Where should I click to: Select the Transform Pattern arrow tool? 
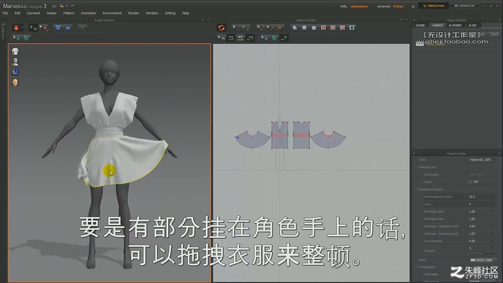point(236,28)
